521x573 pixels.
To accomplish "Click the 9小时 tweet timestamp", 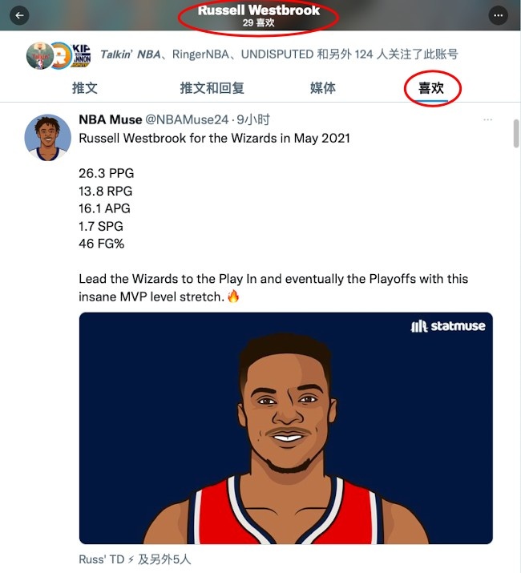I will click(253, 119).
